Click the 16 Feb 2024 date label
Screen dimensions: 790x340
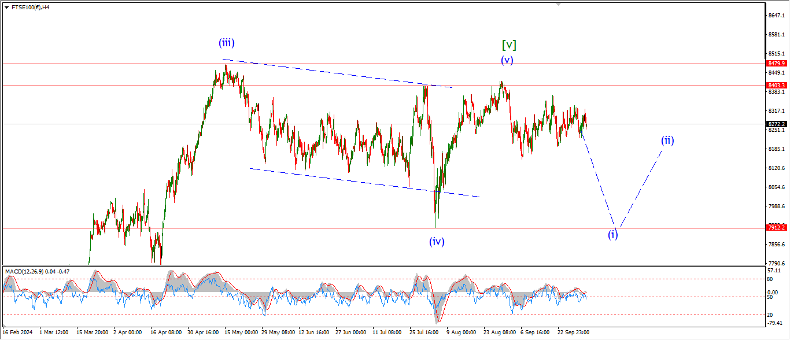pyautogui.click(x=18, y=332)
